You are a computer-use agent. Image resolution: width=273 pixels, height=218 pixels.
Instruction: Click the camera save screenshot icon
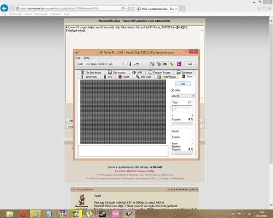(x=165, y=64)
